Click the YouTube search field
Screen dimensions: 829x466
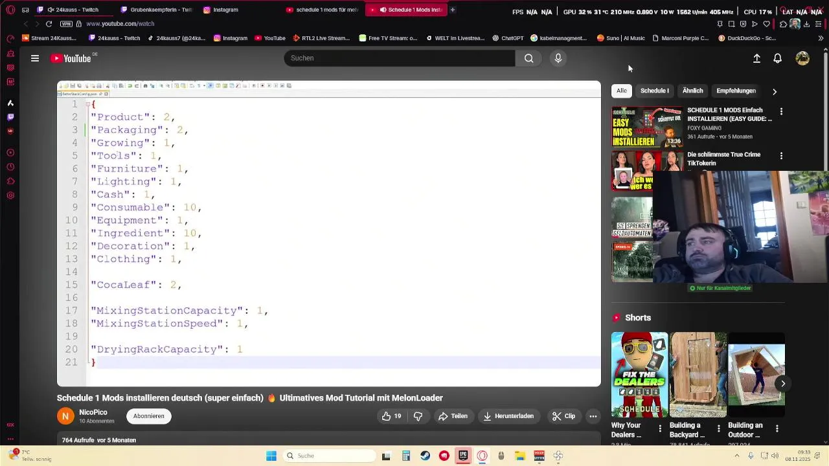[x=400, y=58]
